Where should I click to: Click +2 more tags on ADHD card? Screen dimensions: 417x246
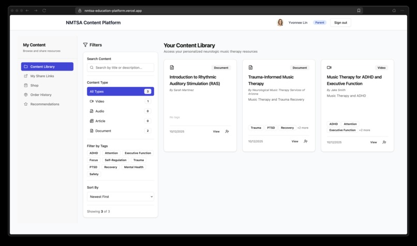pyautogui.click(x=365, y=130)
